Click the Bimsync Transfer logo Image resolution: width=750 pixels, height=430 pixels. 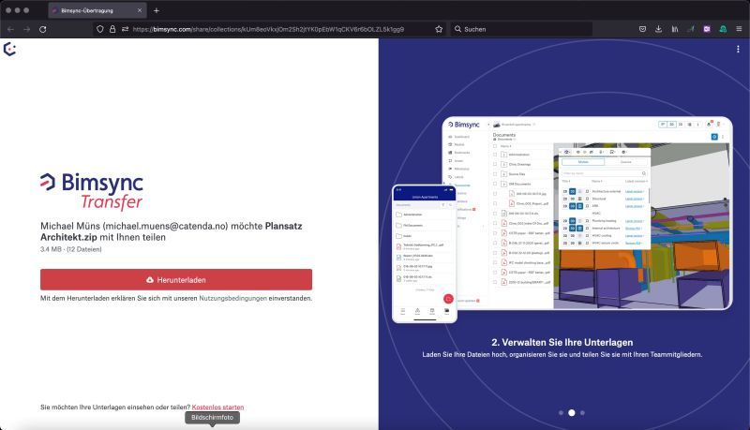[x=92, y=191]
